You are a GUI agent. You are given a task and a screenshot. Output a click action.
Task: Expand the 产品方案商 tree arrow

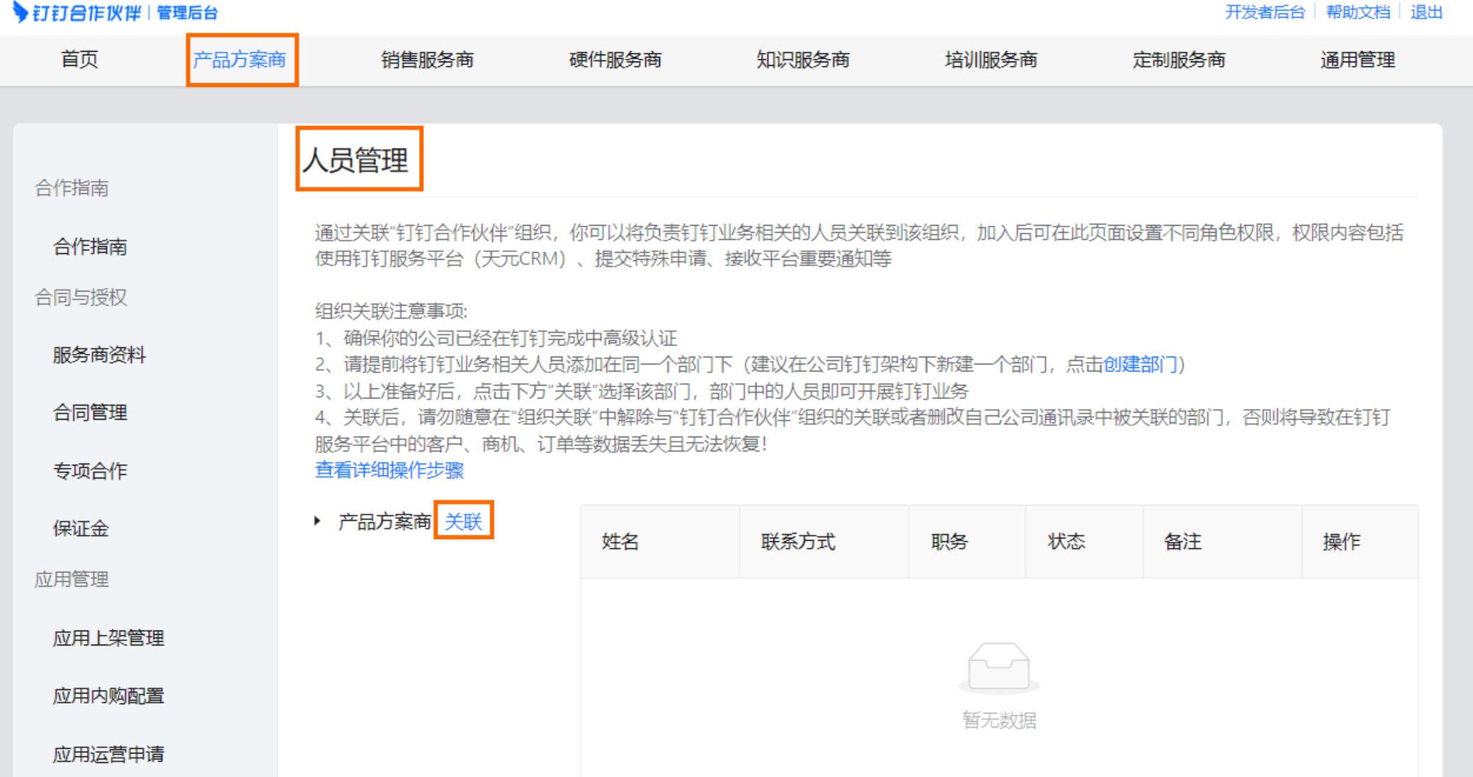(x=317, y=521)
